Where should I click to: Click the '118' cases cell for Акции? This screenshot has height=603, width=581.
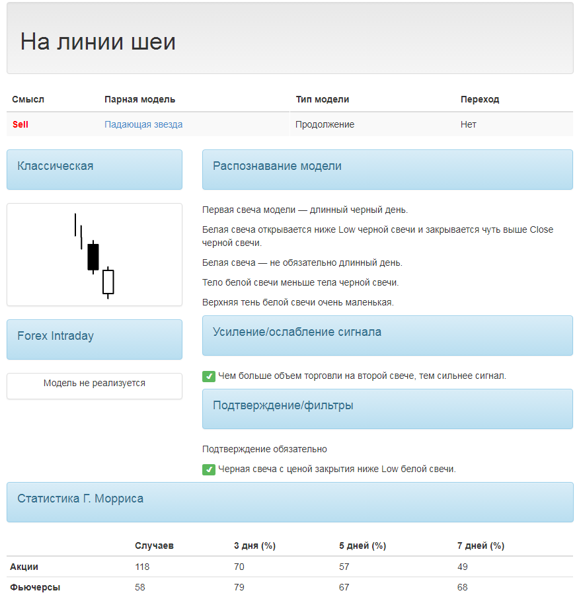[x=142, y=567]
